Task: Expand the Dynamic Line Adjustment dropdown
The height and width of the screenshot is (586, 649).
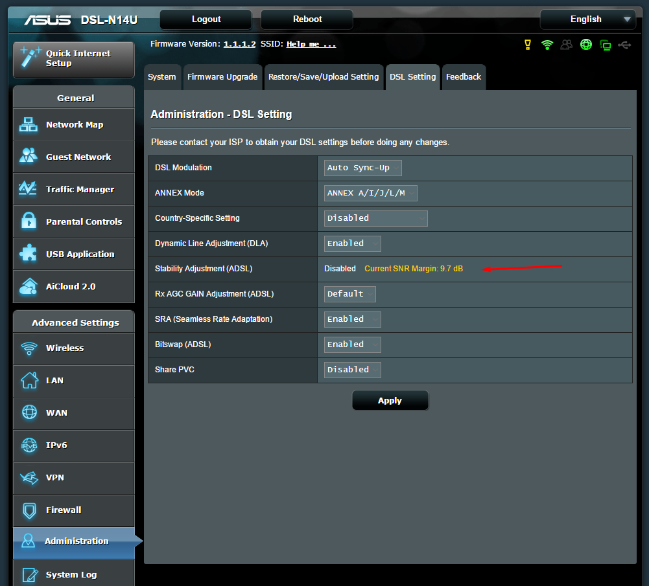Action: click(x=352, y=243)
